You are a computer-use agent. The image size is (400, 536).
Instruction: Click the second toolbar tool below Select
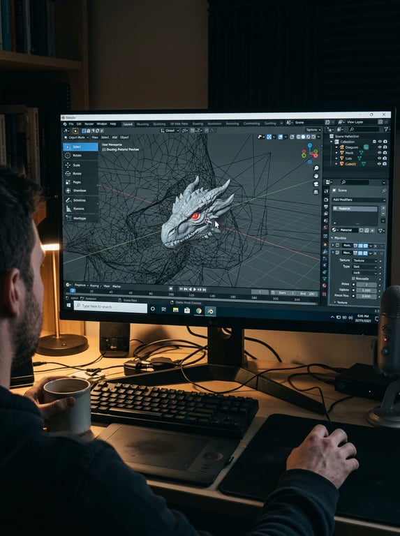point(81,156)
